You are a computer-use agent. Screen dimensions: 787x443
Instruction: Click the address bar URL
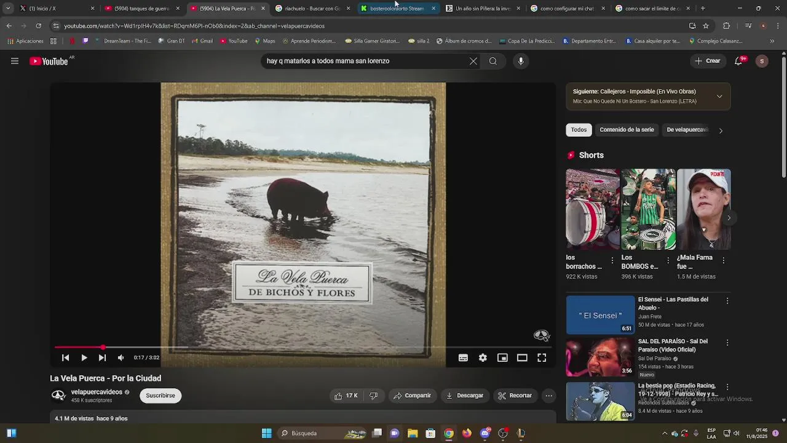(x=194, y=26)
